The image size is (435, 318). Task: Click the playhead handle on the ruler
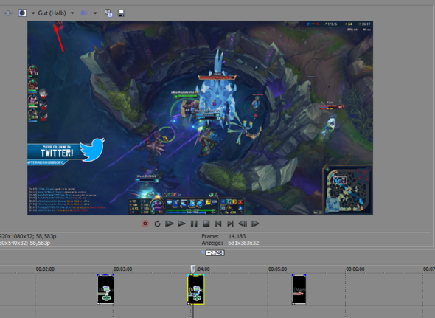193,269
